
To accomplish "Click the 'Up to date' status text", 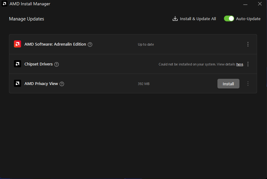I will [x=146, y=44].
